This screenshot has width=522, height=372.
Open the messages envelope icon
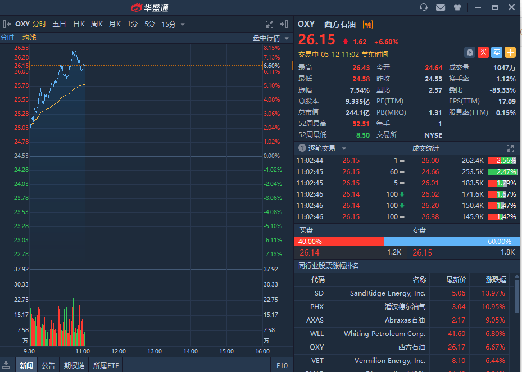point(441,7)
